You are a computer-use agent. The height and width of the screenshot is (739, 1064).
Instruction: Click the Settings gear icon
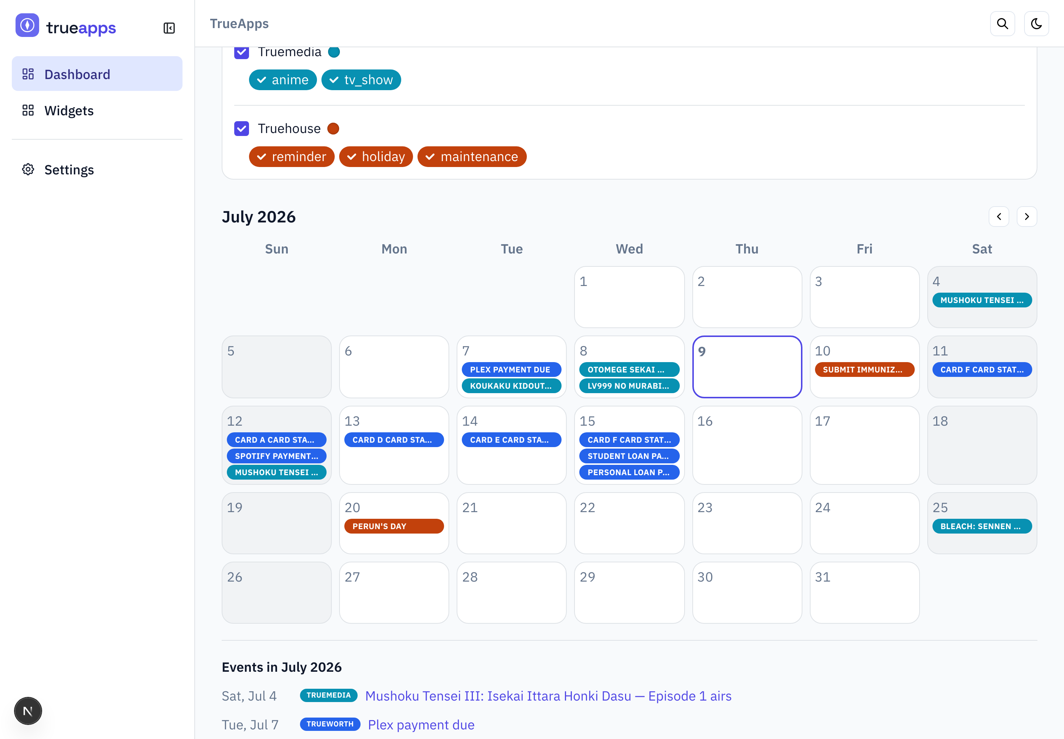(28, 170)
